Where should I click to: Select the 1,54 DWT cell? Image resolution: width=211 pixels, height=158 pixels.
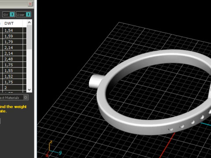(x=12, y=30)
